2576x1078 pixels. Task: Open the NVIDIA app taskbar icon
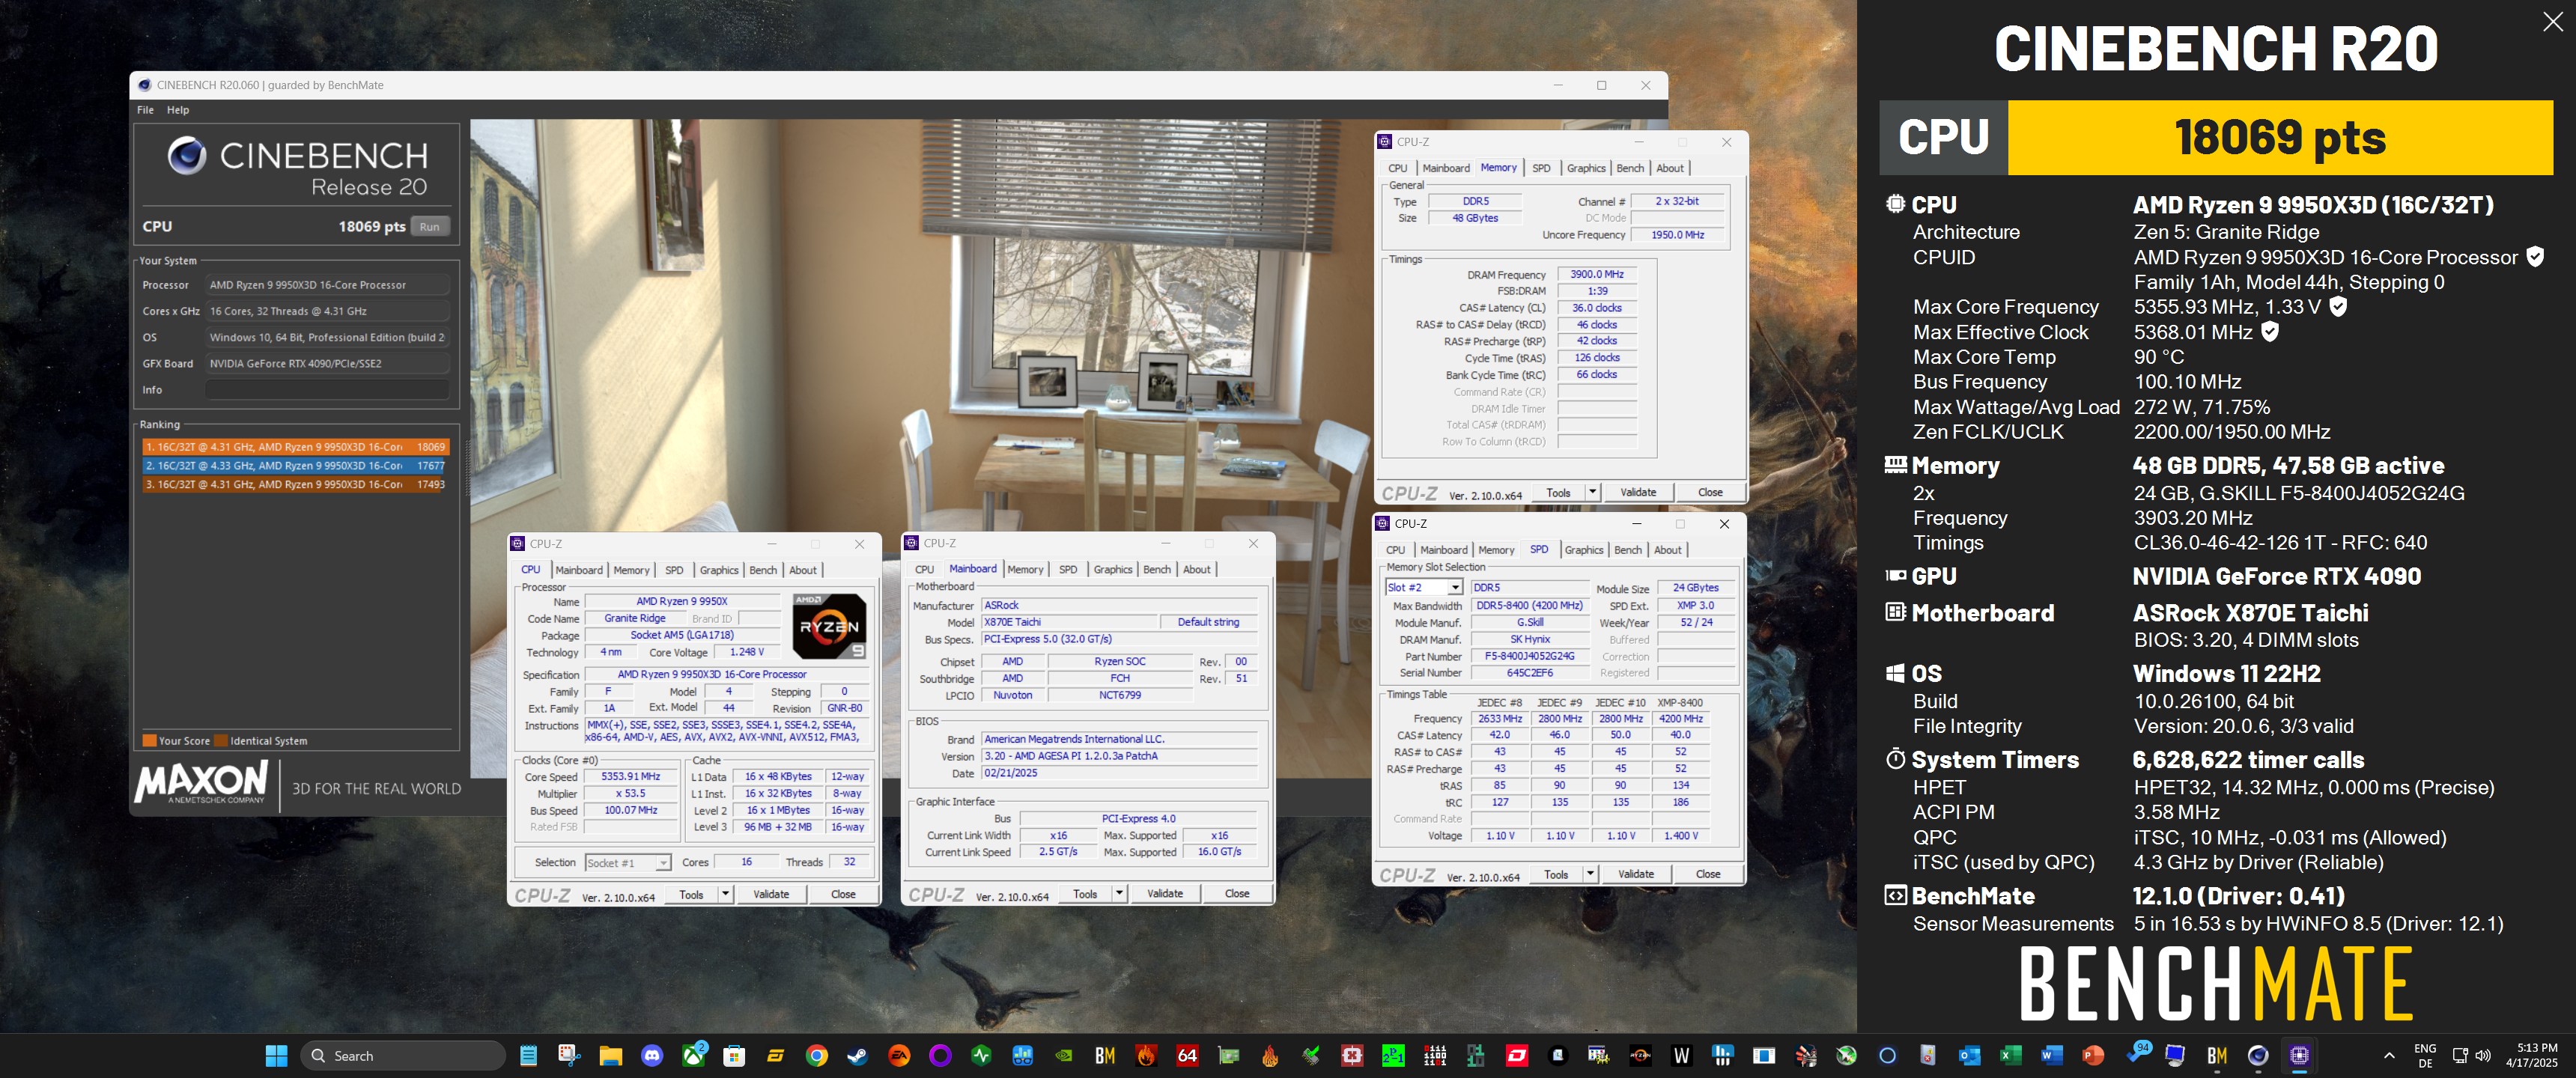(x=1064, y=1055)
